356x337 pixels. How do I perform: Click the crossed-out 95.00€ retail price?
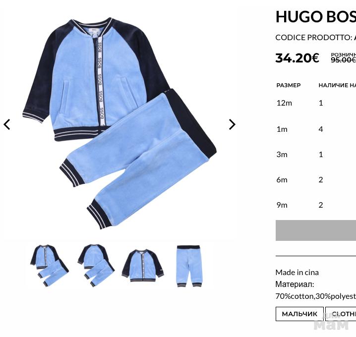[x=343, y=60]
